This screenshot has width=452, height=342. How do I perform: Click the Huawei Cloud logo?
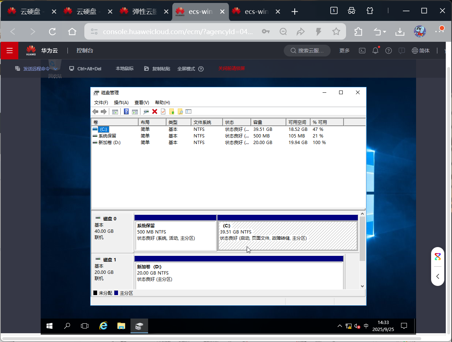point(31,51)
